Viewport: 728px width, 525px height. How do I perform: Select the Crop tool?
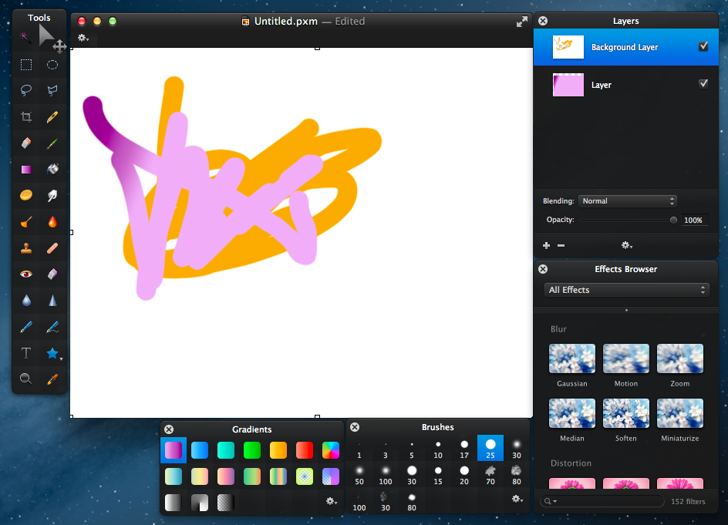(26, 117)
